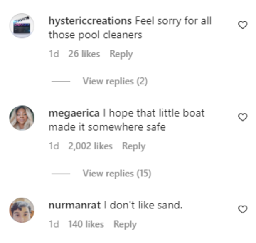256x243 pixels.
Task: Like megaerica's comment using heart icon
Action: click(242, 117)
